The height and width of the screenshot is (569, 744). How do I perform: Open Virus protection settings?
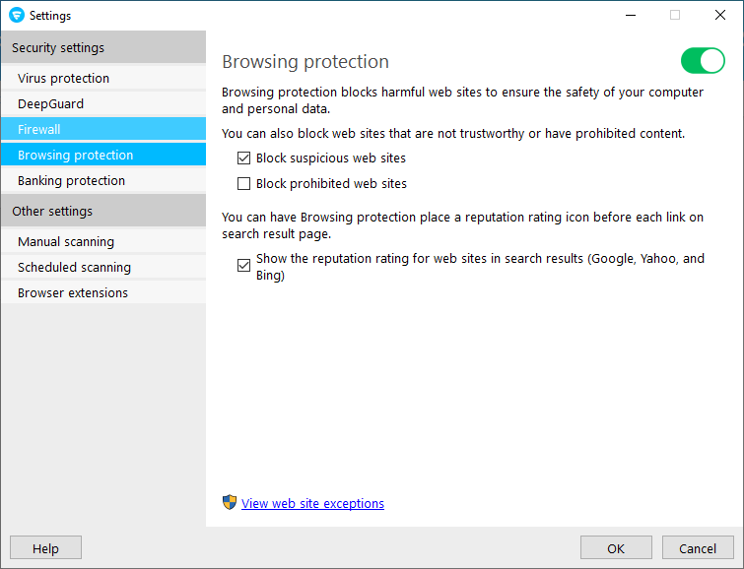pyautogui.click(x=63, y=79)
